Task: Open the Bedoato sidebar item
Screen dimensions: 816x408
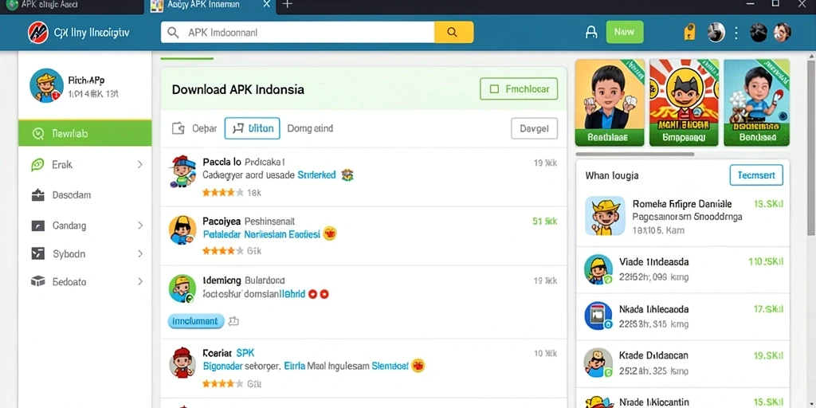Action: [84, 281]
